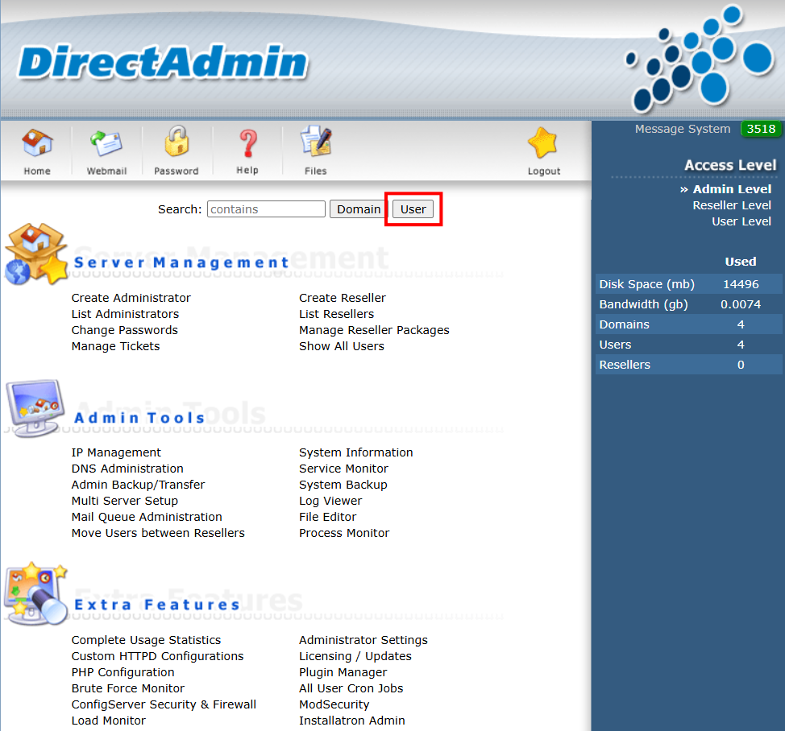Click the Bandwidth (gb) row label
Image resolution: width=785 pixels, height=731 pixels.
pyautogui.click(x=643, y=304)
